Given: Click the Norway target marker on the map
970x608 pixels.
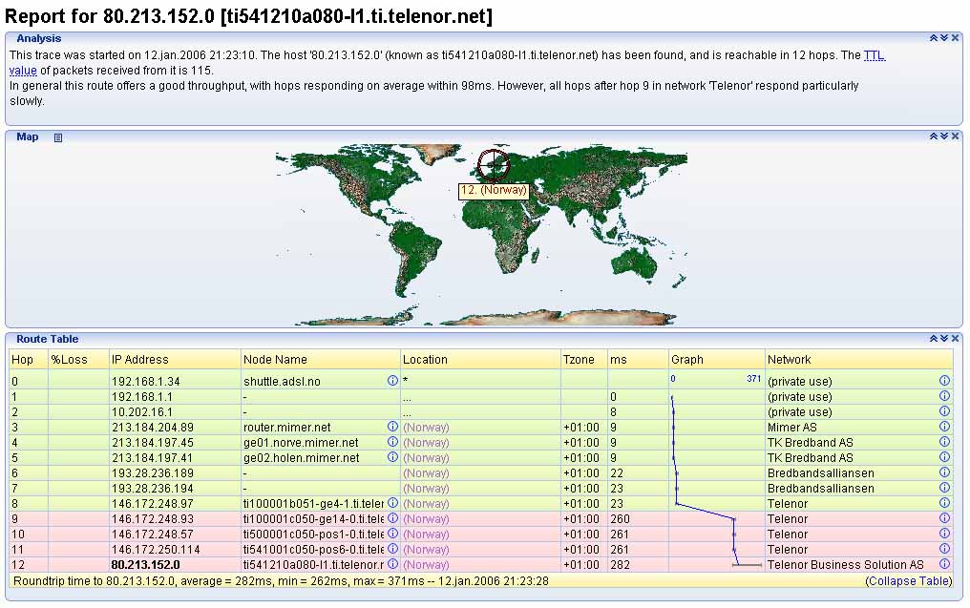Looking at the screenshot, I should 493,165.
